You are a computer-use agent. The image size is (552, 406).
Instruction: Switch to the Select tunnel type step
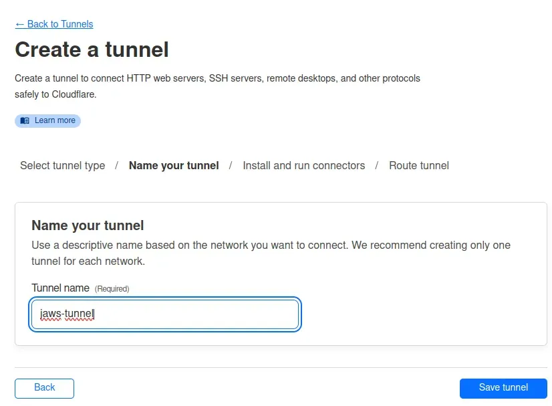(x=62, y=165)
